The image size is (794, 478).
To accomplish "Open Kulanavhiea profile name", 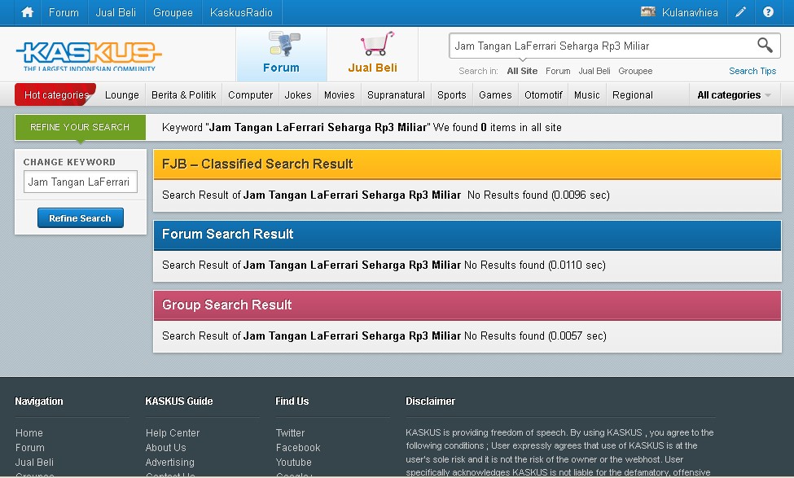I will click(x=690, y=12).
